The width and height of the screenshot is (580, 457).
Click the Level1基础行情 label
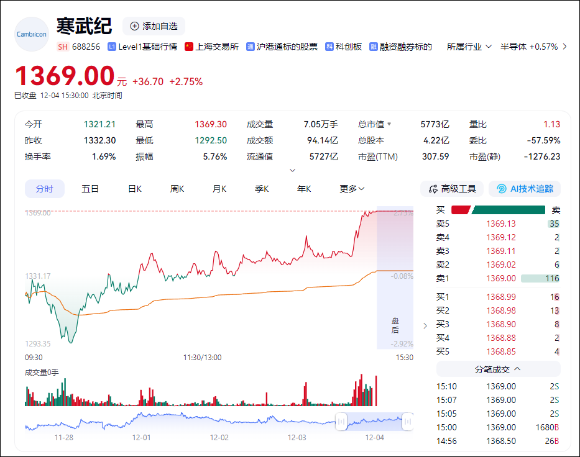click(147, 47)
